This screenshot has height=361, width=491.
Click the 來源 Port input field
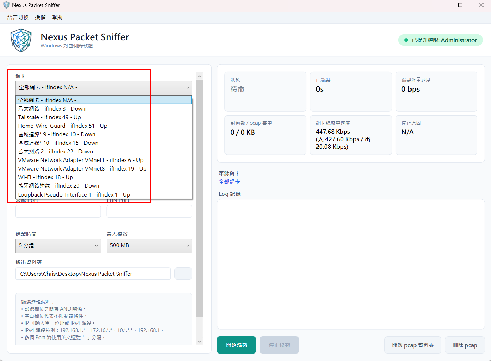pyautogui.click(x=58, y=211)
